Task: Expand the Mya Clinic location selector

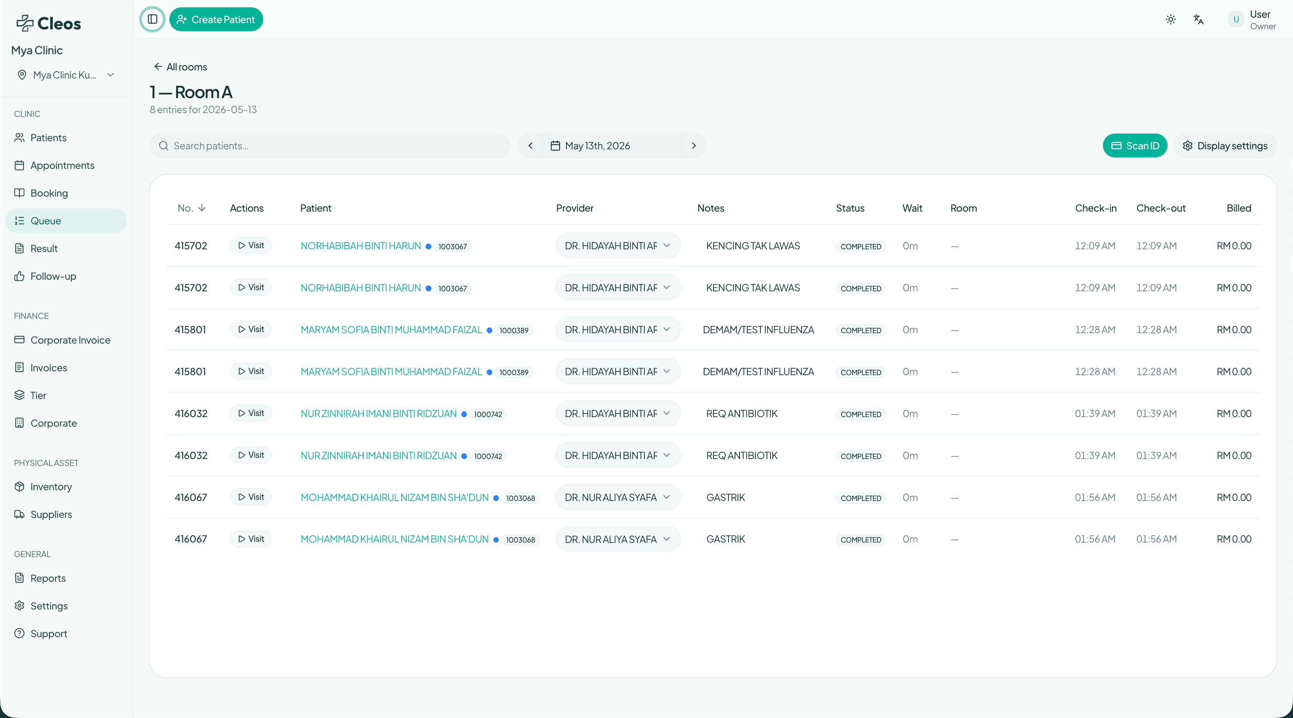Action: (x=66, y=75)
